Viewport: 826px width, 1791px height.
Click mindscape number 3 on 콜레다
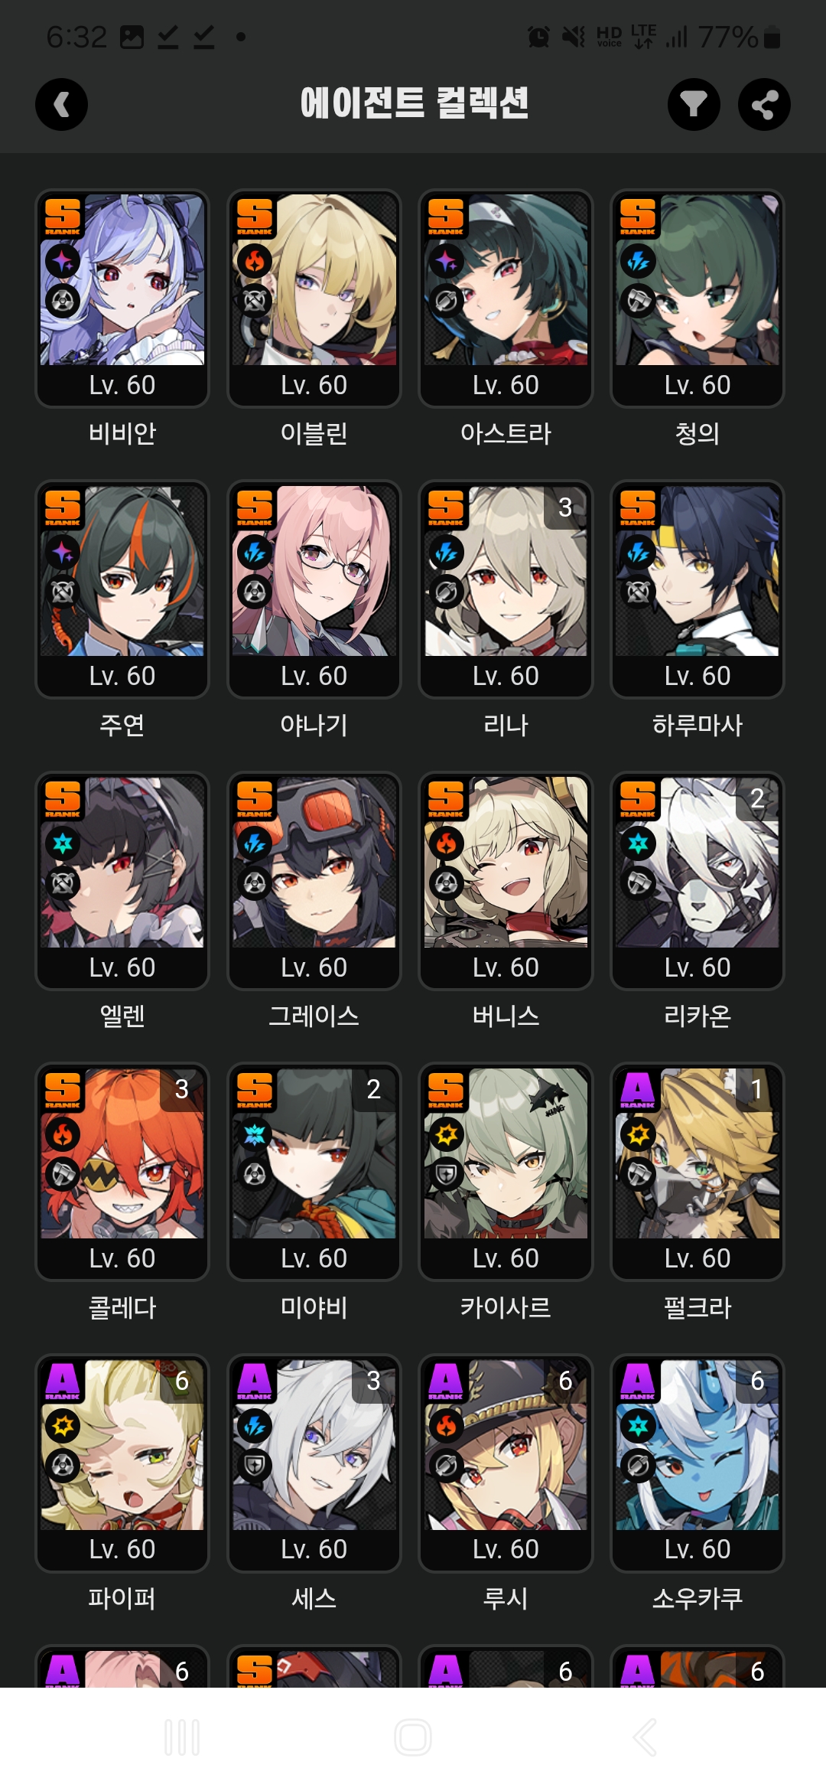click(182, 1089)
